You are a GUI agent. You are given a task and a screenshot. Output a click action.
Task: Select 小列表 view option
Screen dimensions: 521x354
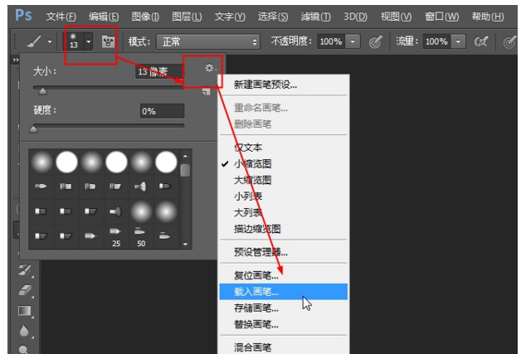(x=248, y=196)
